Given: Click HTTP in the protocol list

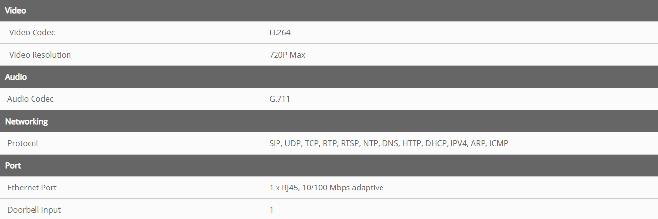Looking at the screenshot, I should 412,143.
